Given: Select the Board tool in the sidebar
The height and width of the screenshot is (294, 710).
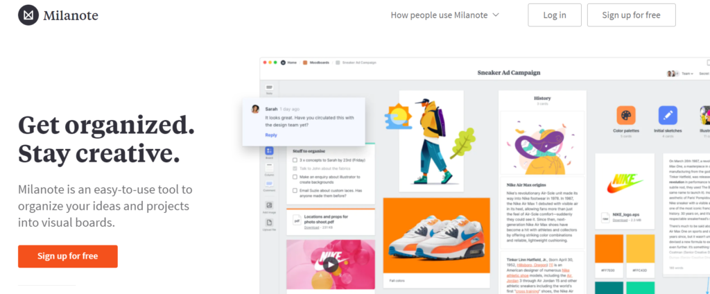Looking at the screenshot, I should [x=270, y=151].
